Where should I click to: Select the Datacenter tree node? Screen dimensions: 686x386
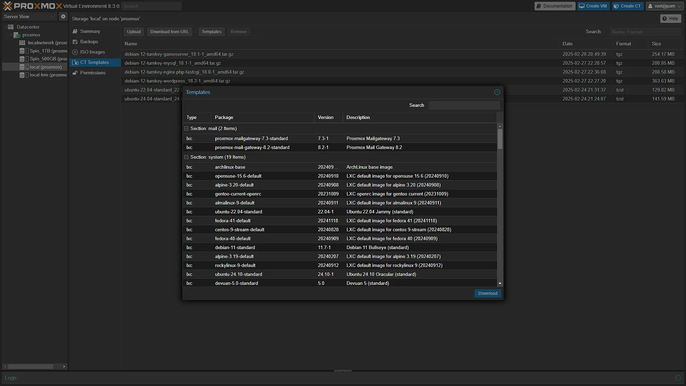point(28,27)
